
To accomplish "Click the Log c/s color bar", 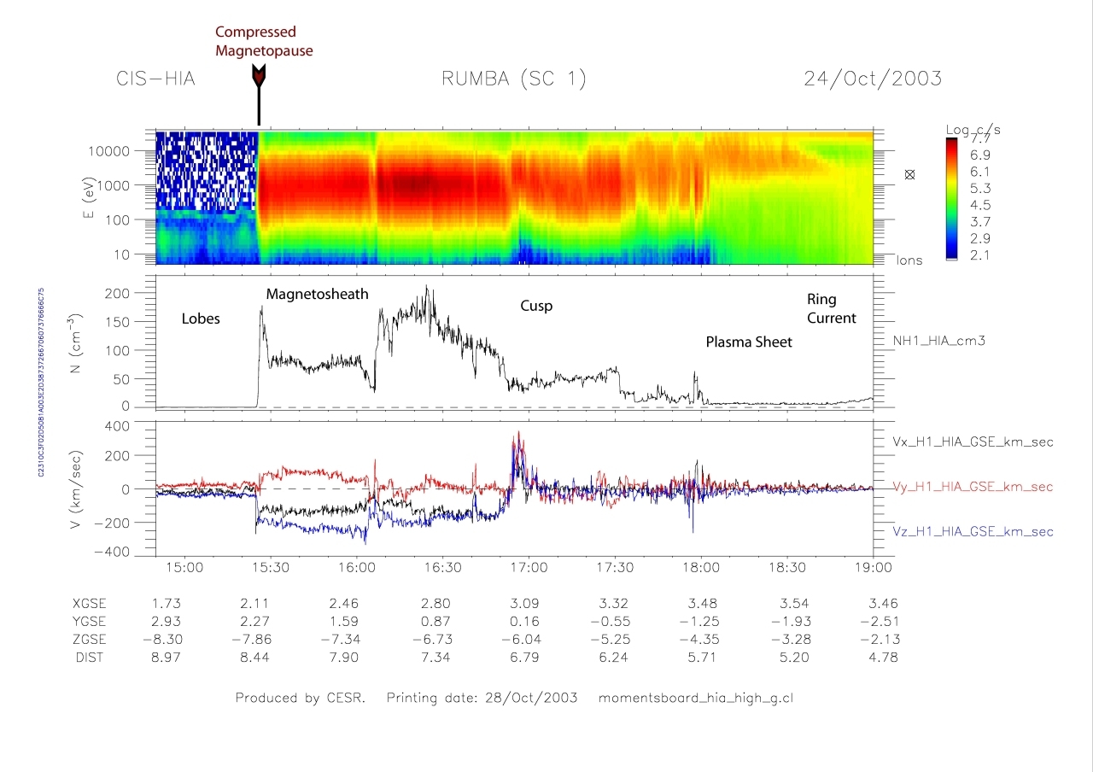I will [x=953, y=196].
